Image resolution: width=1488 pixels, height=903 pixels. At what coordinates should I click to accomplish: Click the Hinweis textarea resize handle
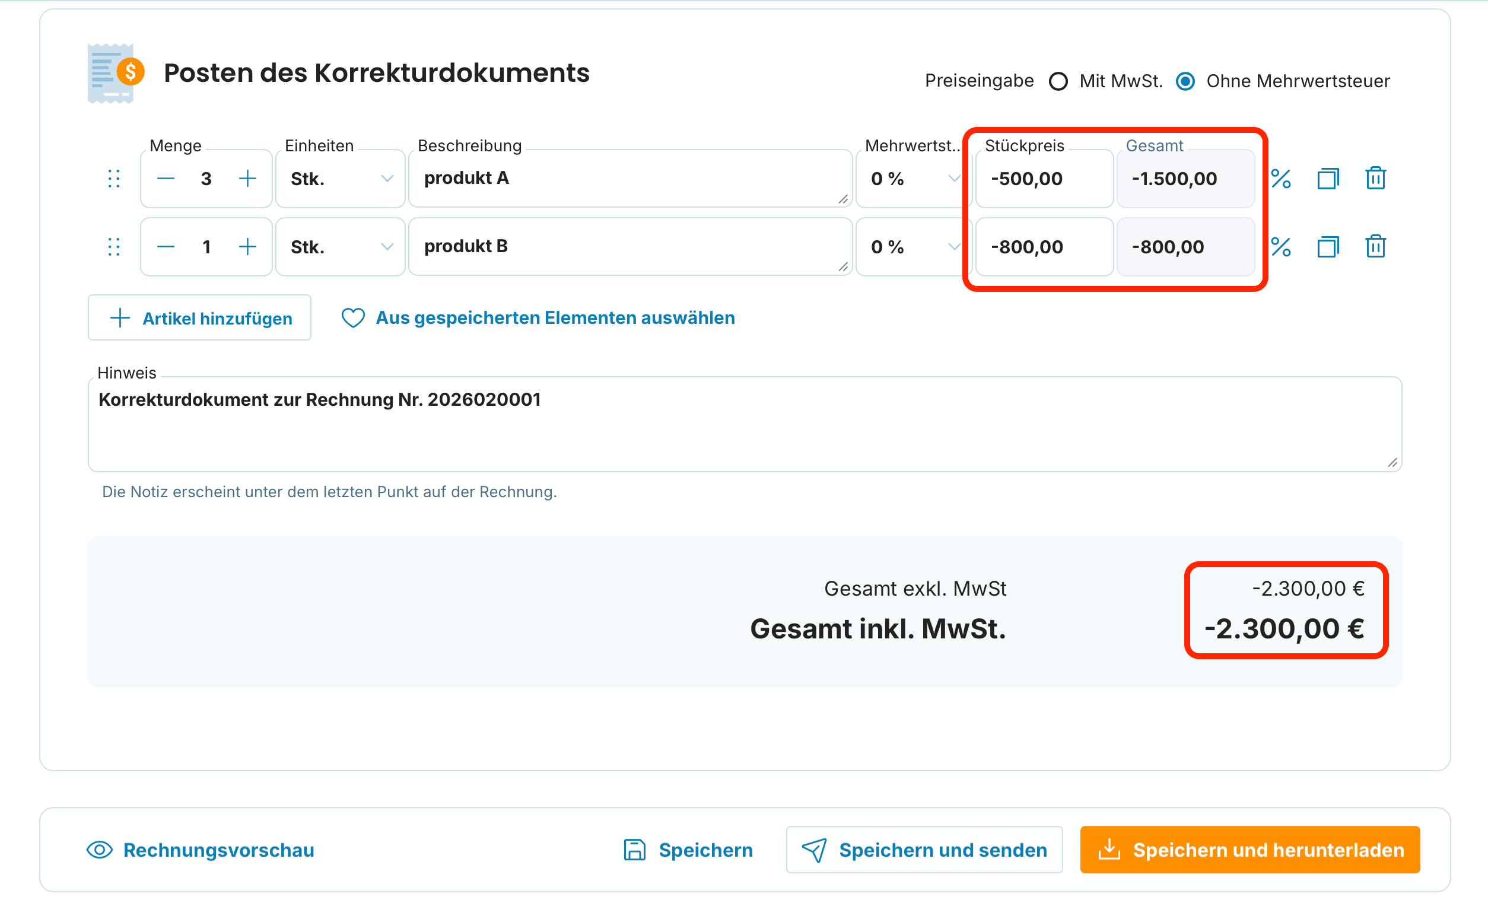click(x=1392, y=463)
